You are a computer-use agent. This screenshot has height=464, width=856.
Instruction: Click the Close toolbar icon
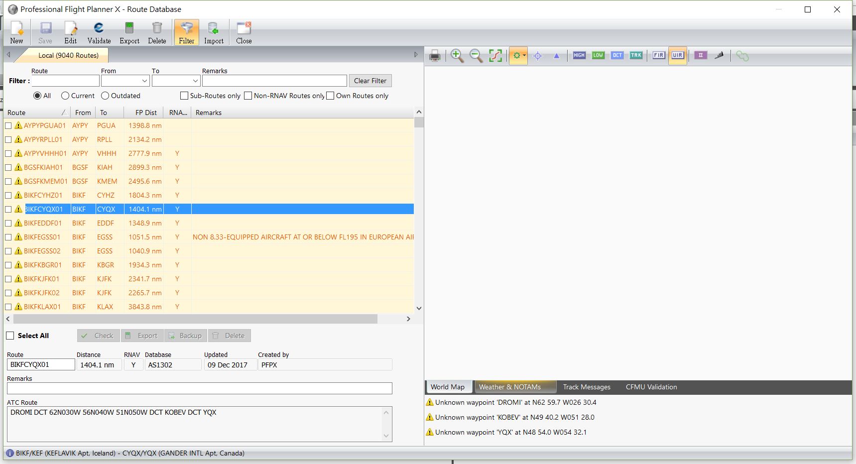(x=244, y=33)
